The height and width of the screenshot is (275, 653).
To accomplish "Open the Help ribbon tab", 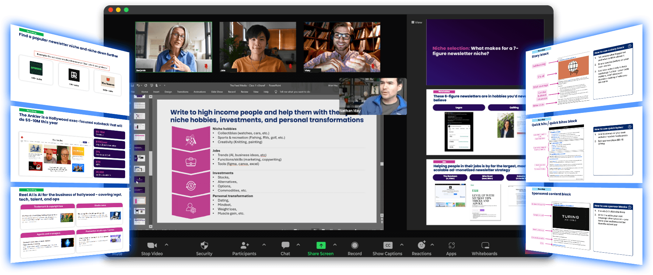I will pyautogui.click(x=266, y=92).
